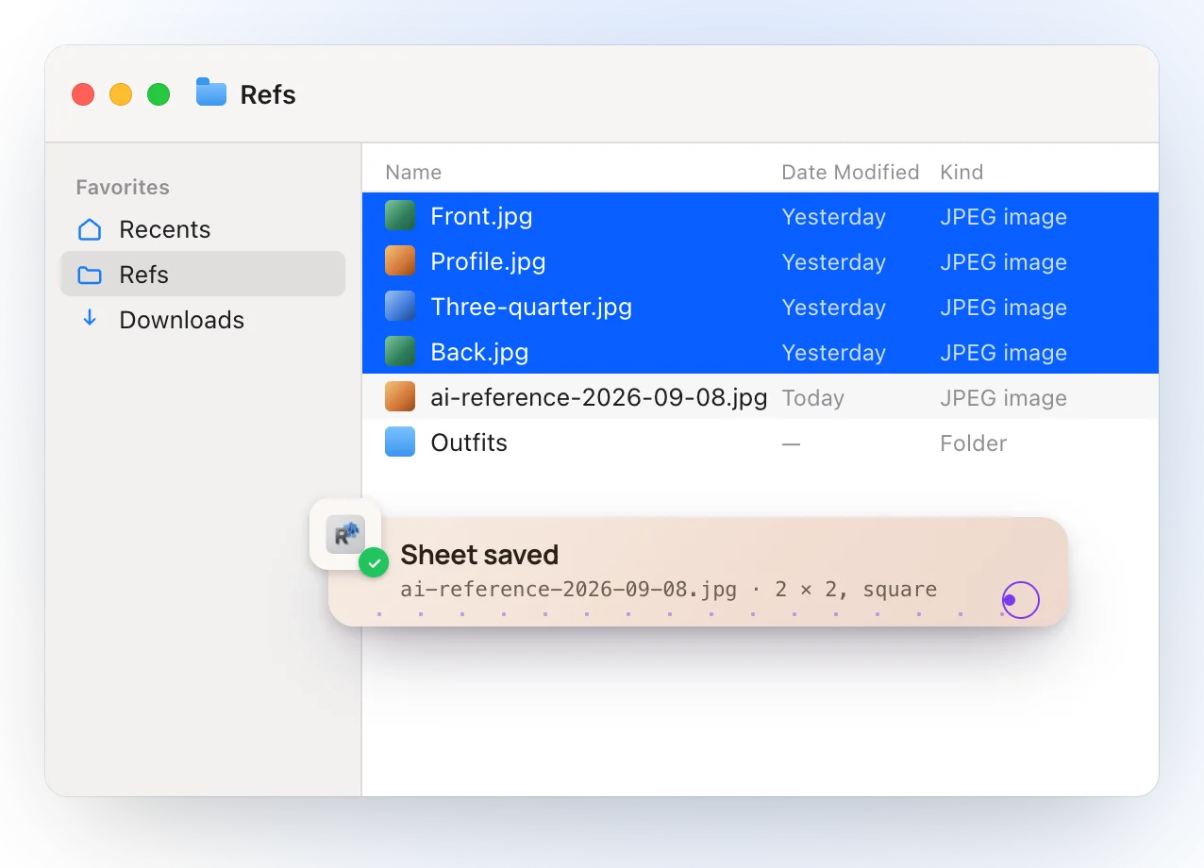Click the Sheet saved notification title
1204x868 pixels.
point(479,555)
